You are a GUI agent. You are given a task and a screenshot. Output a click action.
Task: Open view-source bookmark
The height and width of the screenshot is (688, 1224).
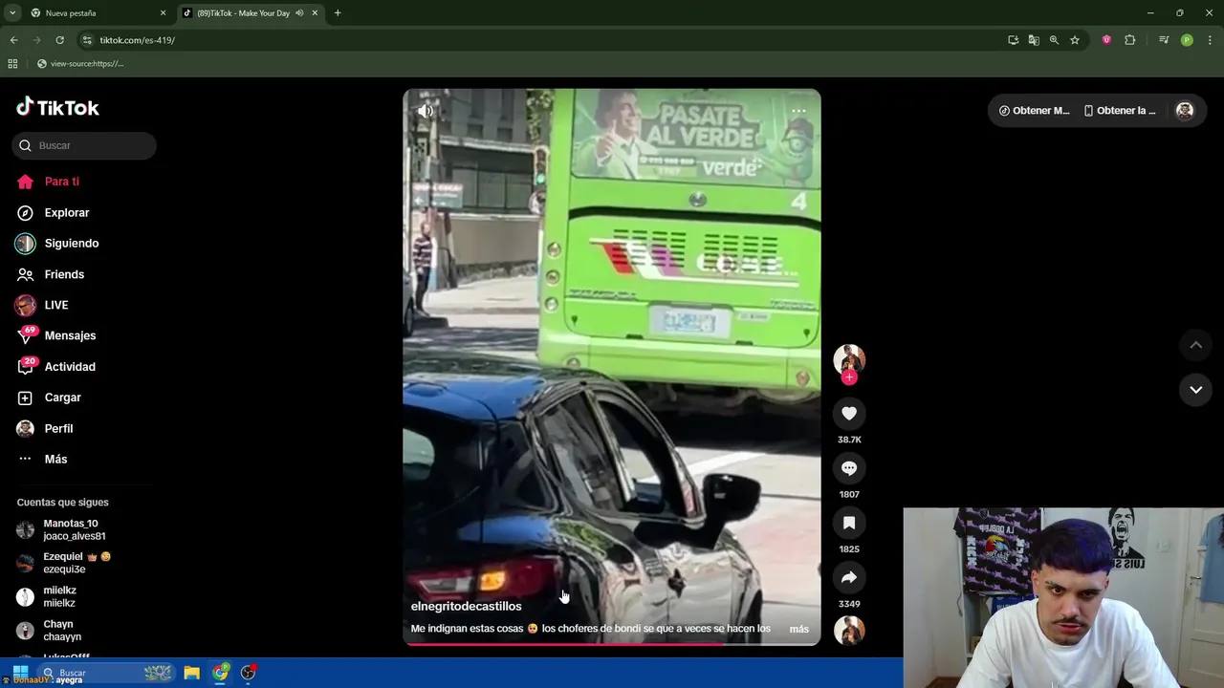[80, 64]
